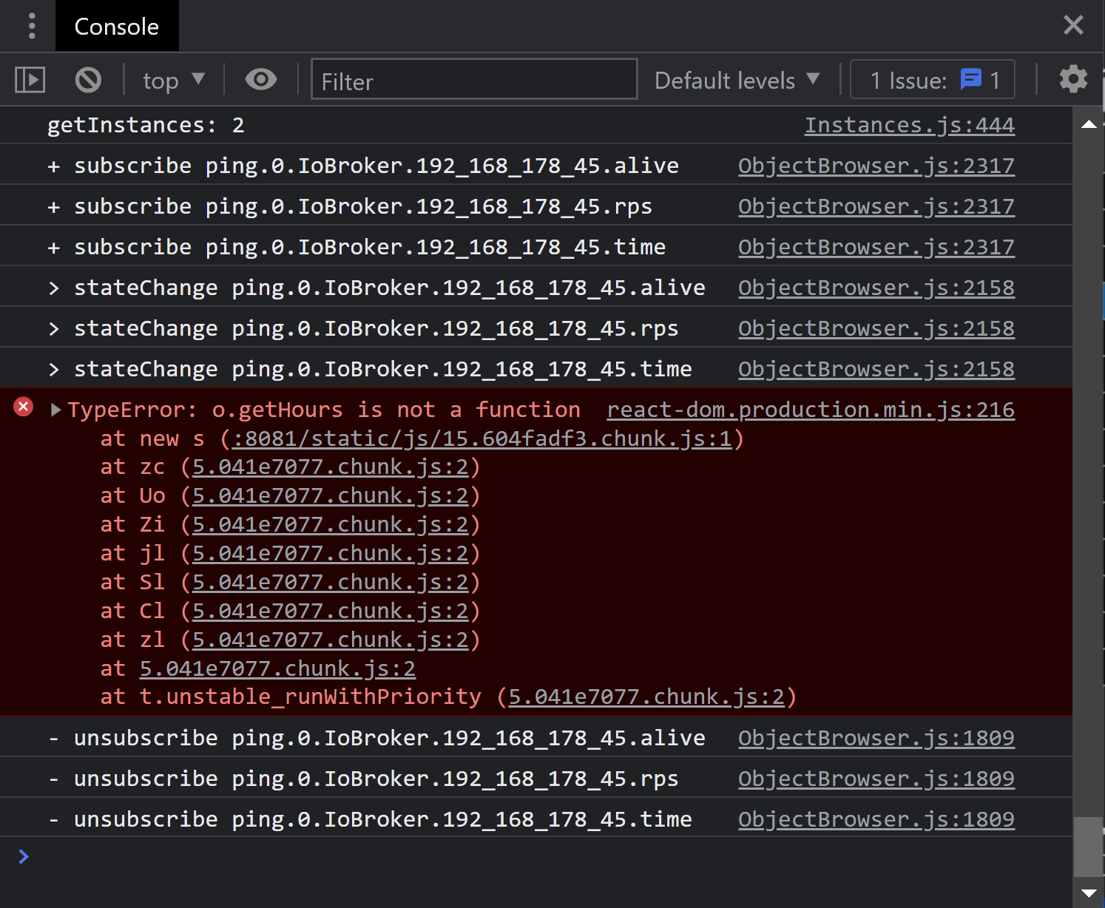Click the console sidebar toggle icon
The image size is (1105, 908).
coord(30,79)
